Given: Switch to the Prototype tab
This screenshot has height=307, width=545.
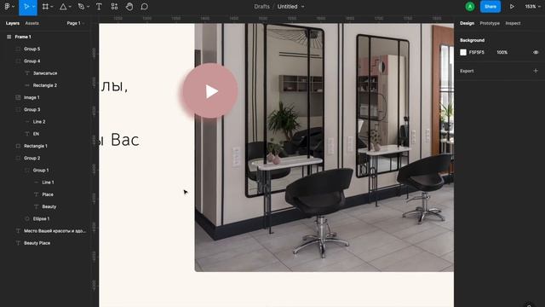Looking at the screenshot, I should (490, 23).
